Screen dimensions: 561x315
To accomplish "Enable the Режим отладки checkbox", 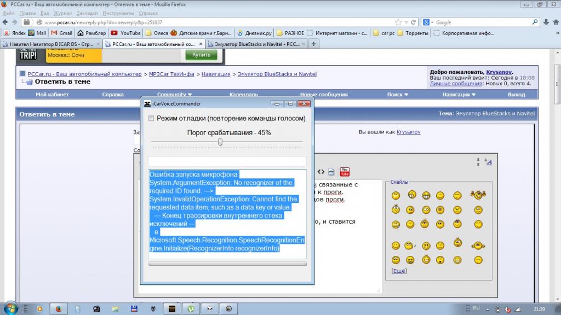I will 151,118.
